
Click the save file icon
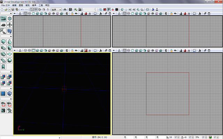pos(13,10)
